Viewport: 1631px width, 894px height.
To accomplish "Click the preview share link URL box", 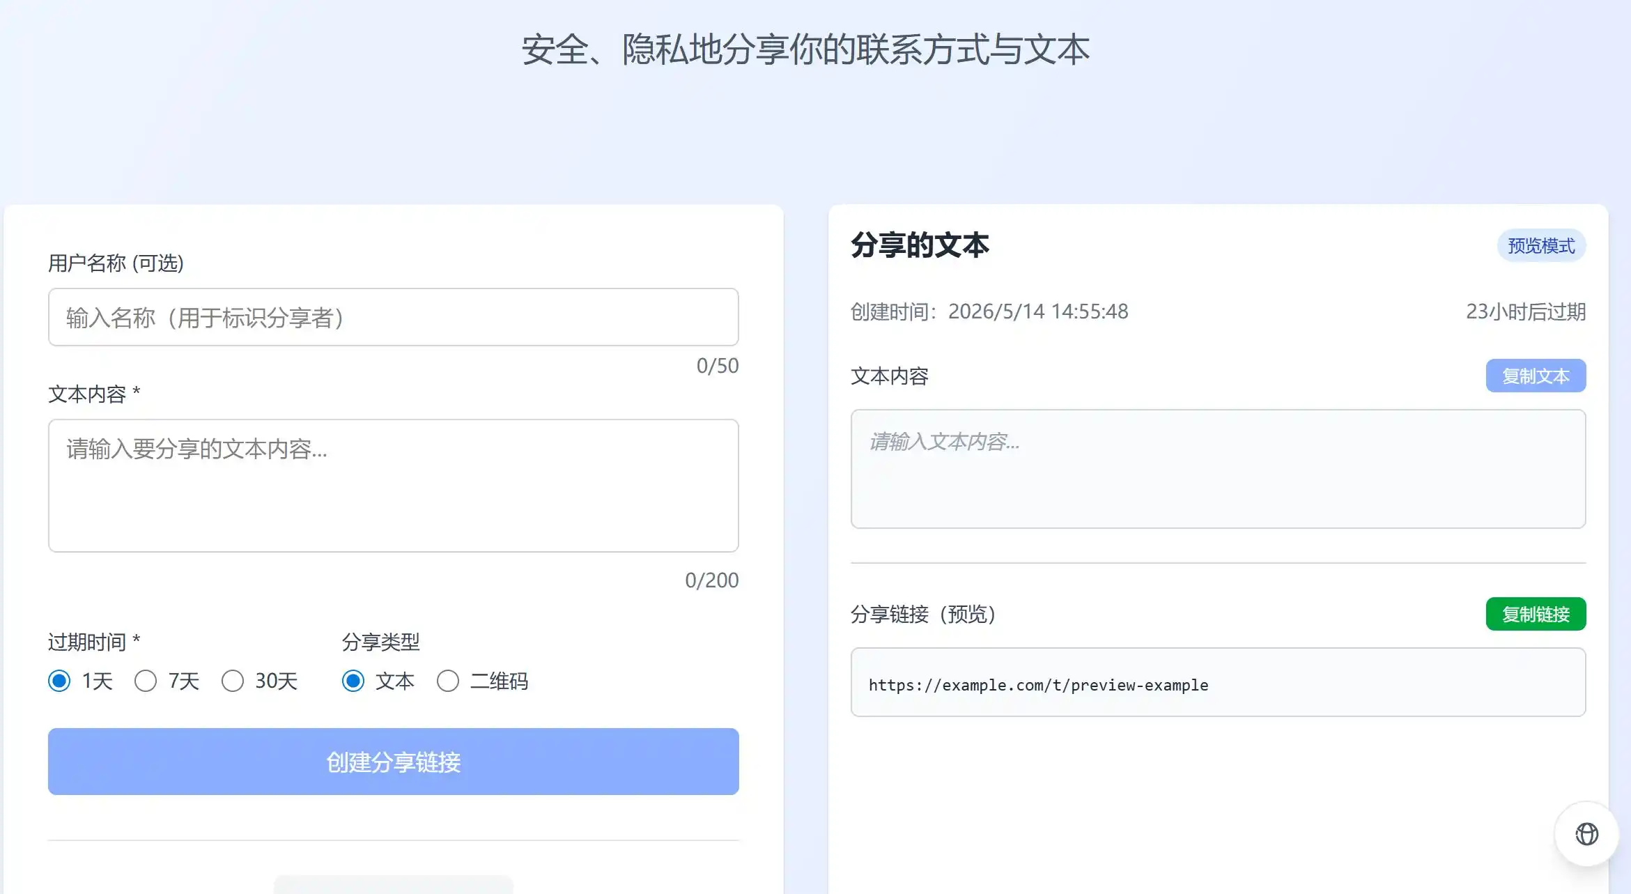I will click(1218, 682).
